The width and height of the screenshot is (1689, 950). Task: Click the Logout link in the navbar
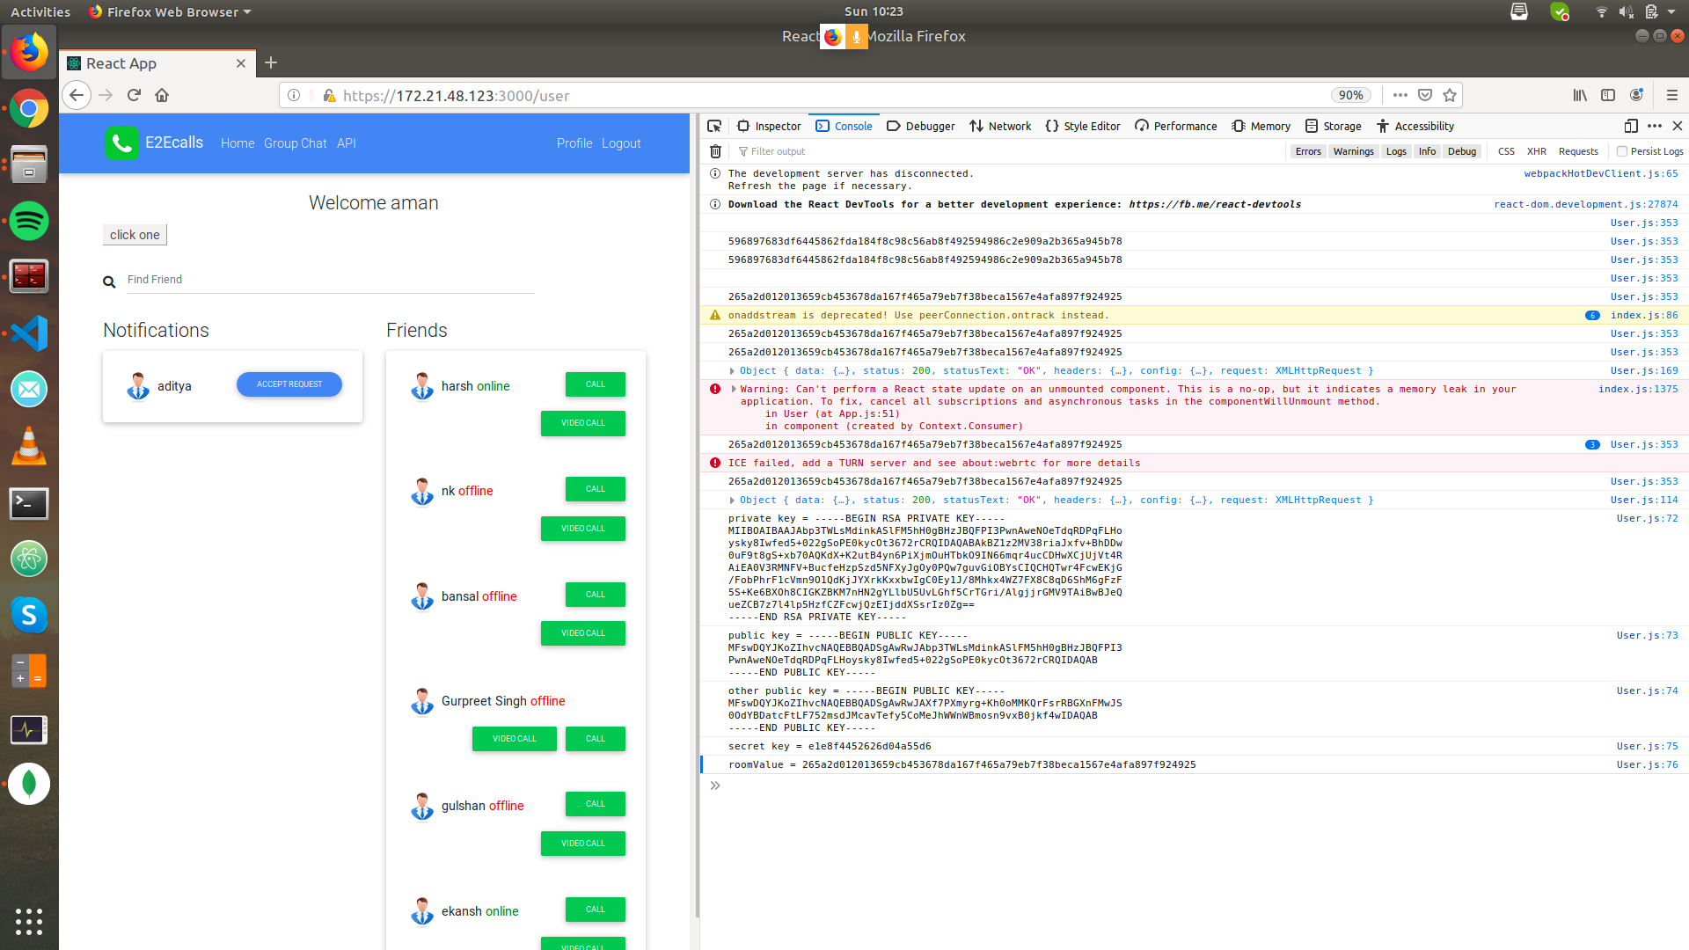pyautogui.click(x=621, y=143)
